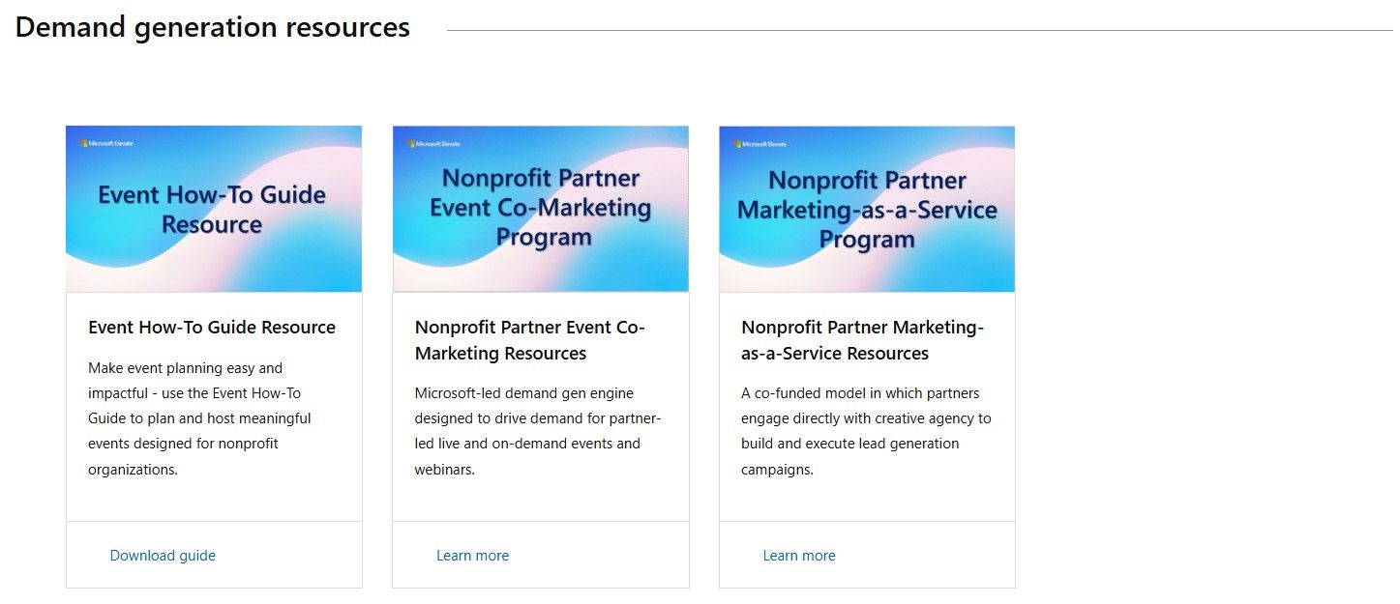Click the Nonprofit Partner Marketing-as-a-Service Resources title
1400x604 pixels.
[x=862, y=340]
